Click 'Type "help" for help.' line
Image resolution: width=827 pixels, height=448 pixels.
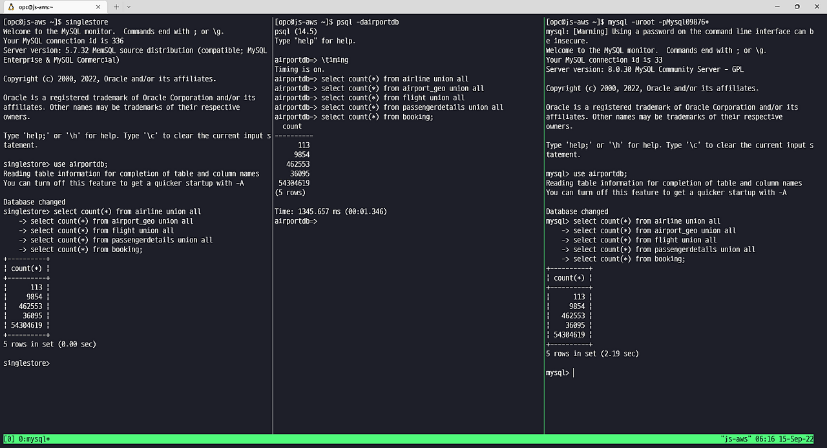tap(315, 41)
